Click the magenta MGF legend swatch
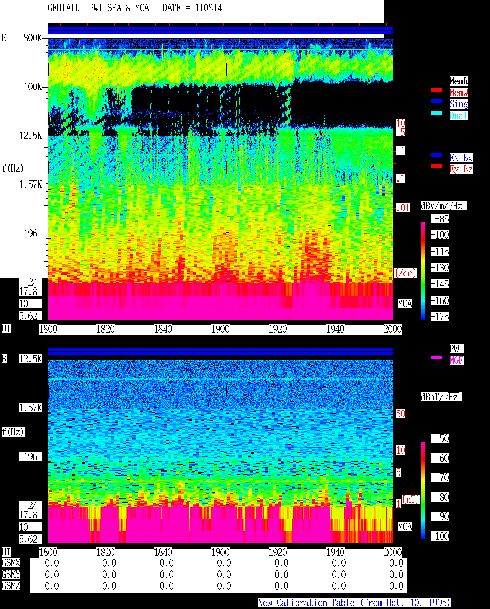Image resolution: width=490 pixels, height=609 pixels. coord(436,357)
